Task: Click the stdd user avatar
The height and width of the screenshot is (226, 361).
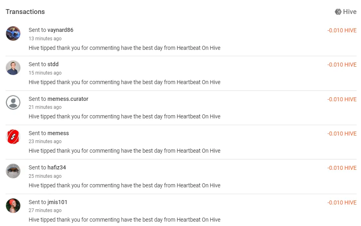Action: [x=13, y=68]
